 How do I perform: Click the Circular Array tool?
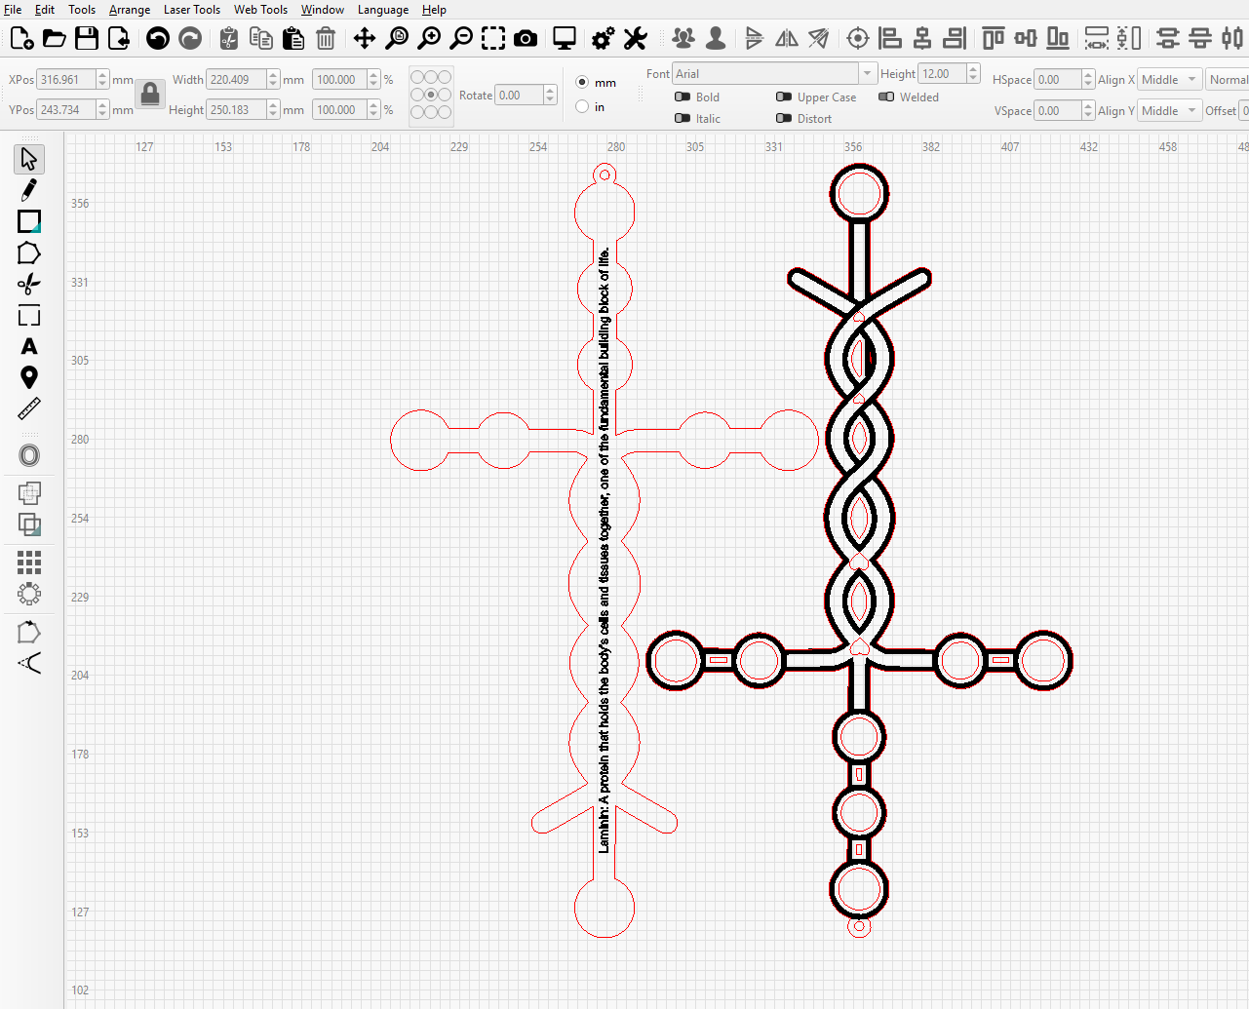pos(29,593)
